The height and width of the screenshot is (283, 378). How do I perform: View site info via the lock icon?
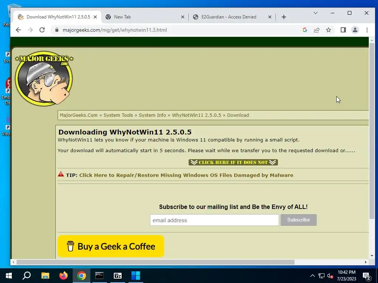point(57,30)
